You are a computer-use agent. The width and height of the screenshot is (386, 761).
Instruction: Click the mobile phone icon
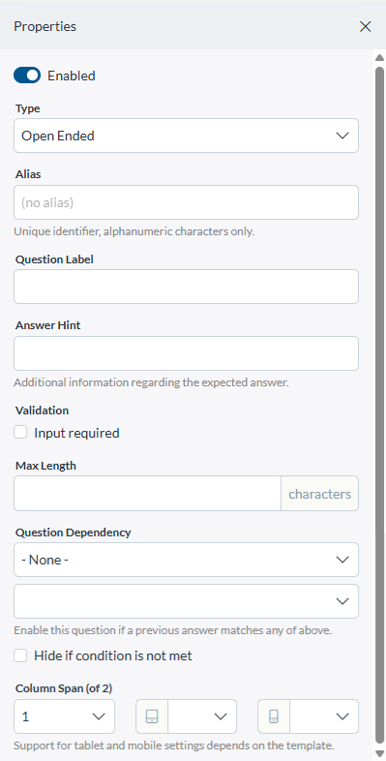[274, 716]
